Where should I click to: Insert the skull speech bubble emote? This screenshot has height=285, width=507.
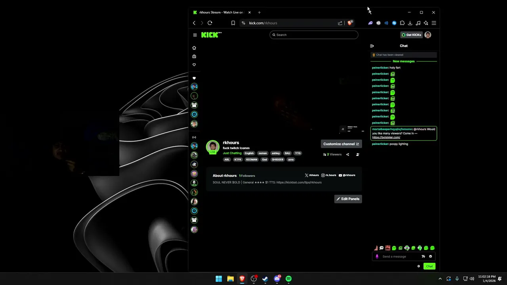pos(381,248)
